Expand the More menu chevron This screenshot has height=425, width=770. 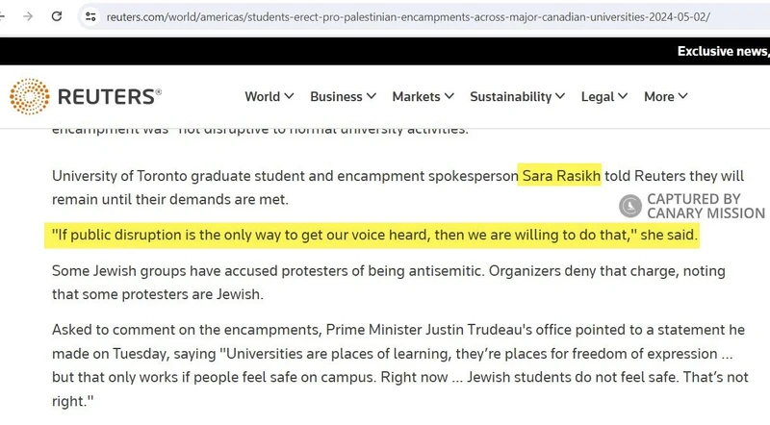pos(682,96)
